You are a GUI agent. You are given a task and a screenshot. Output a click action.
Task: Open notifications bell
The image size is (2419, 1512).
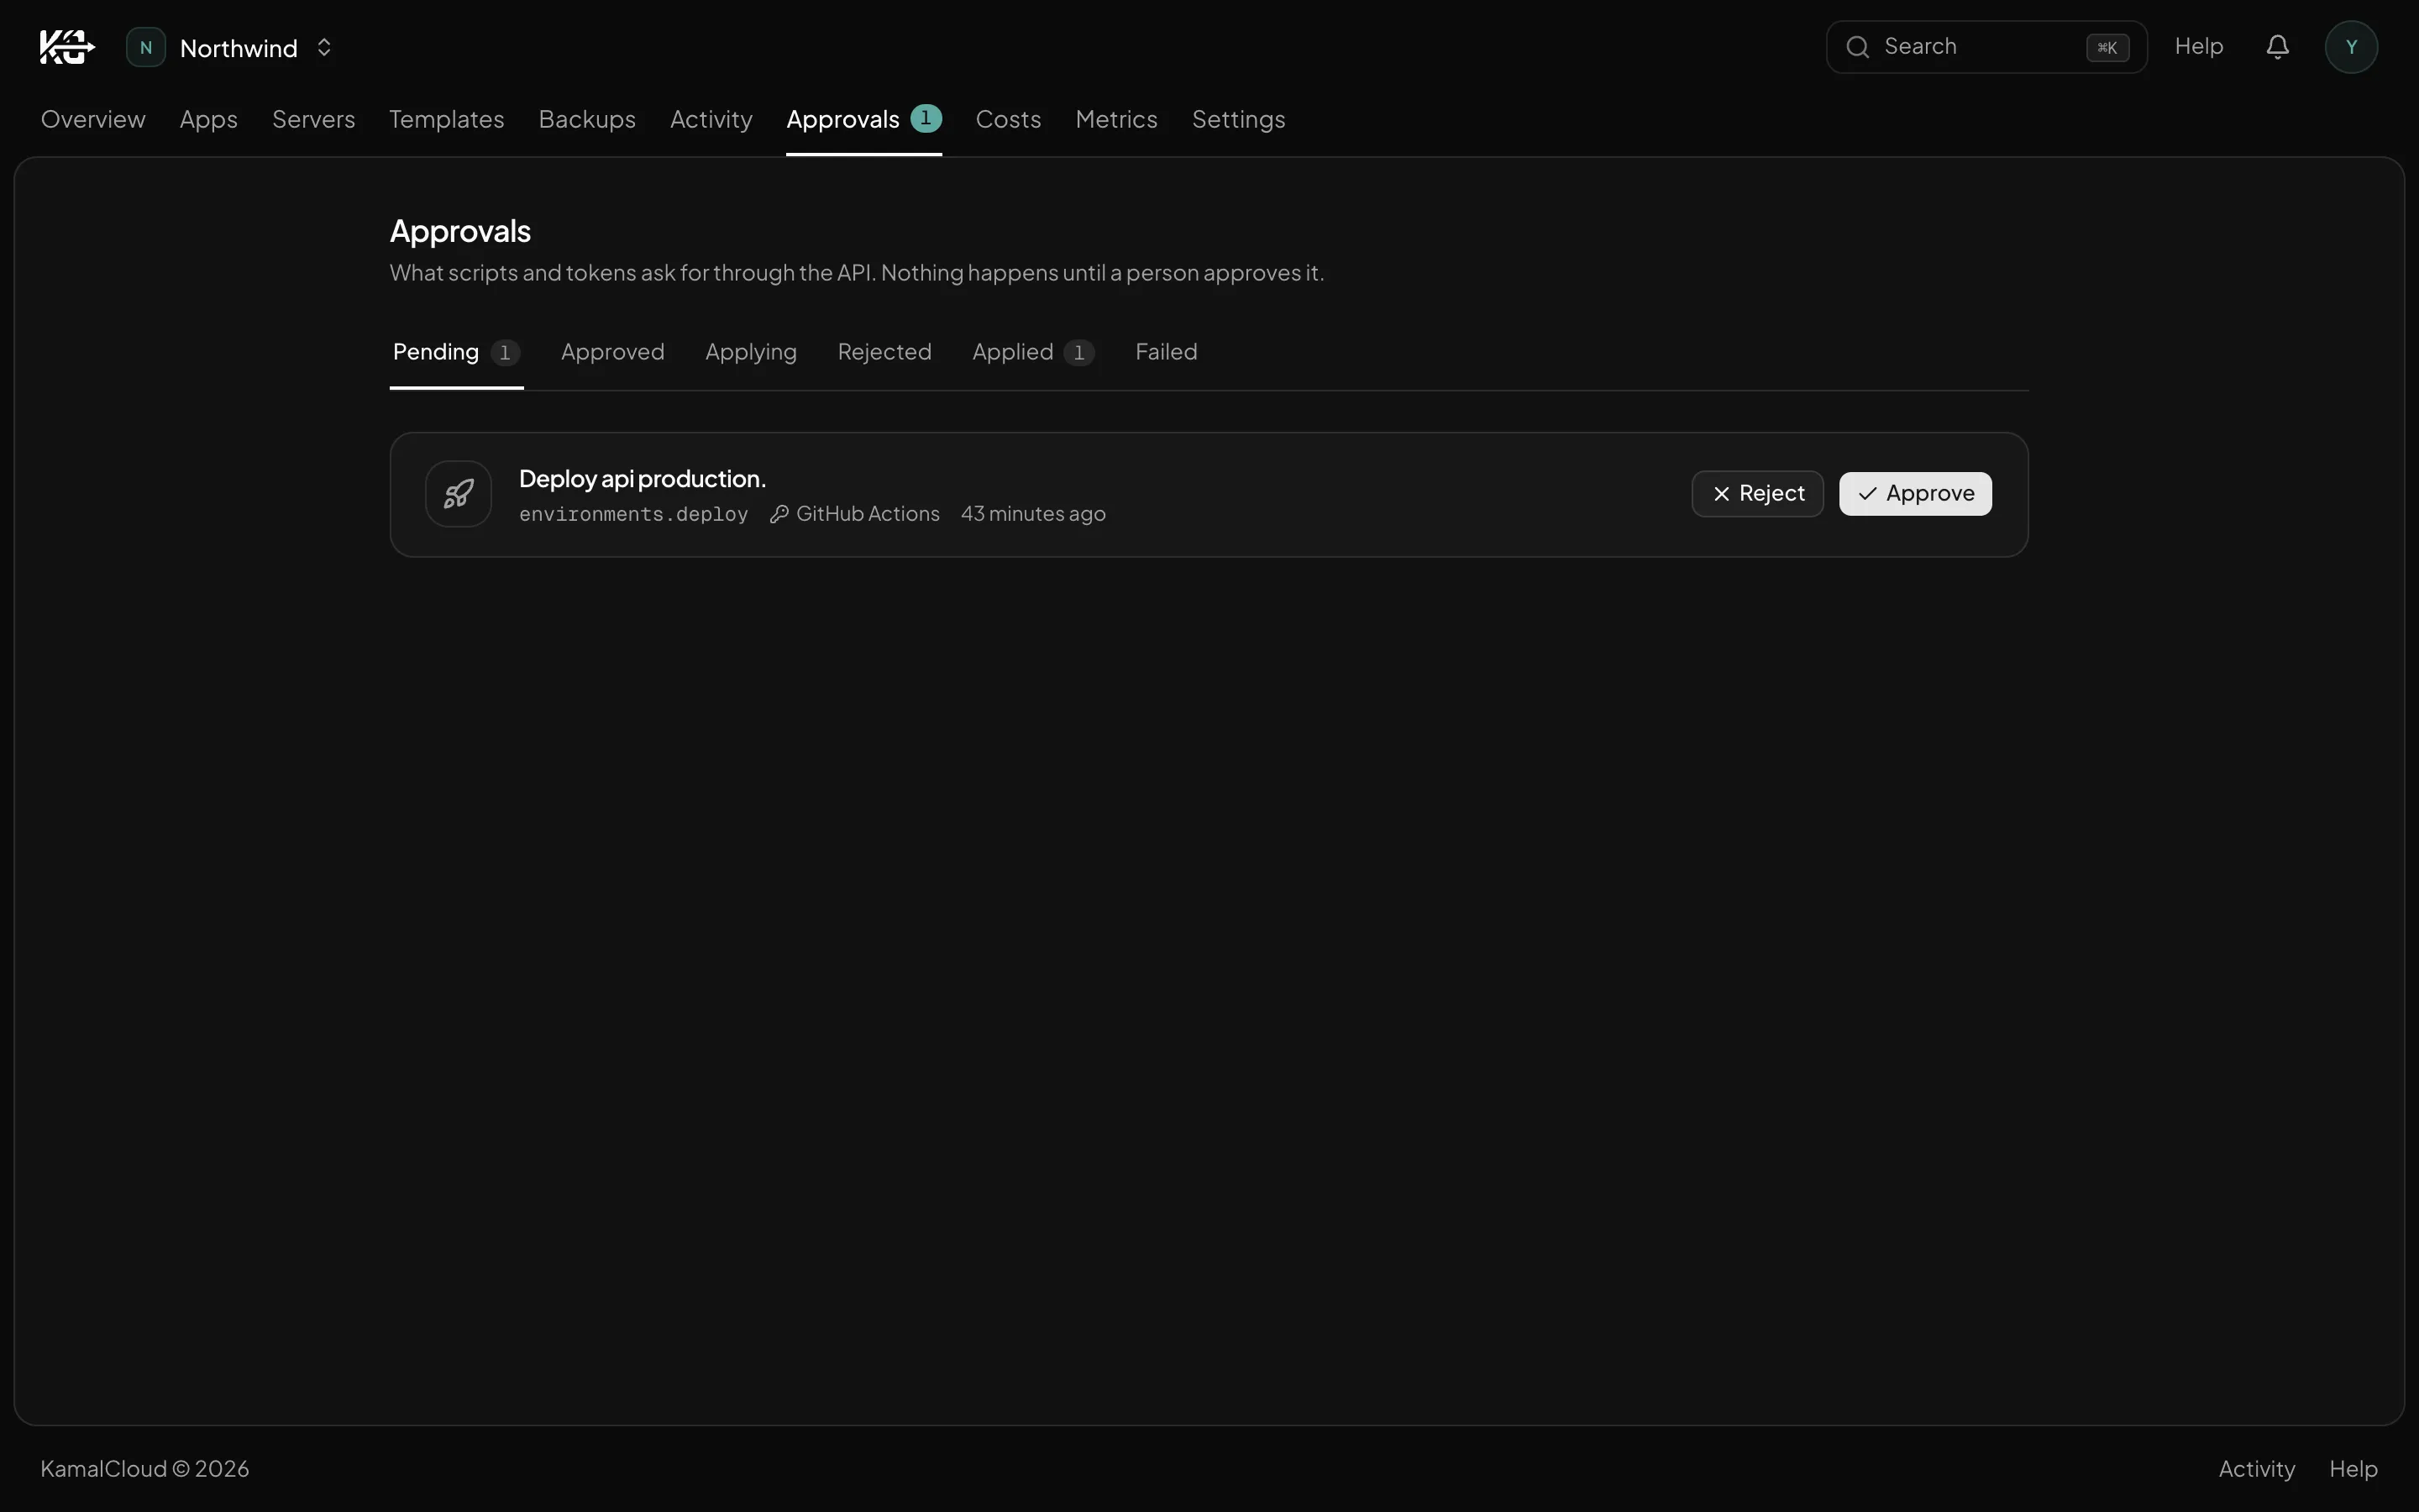[x=2277, y=47]
